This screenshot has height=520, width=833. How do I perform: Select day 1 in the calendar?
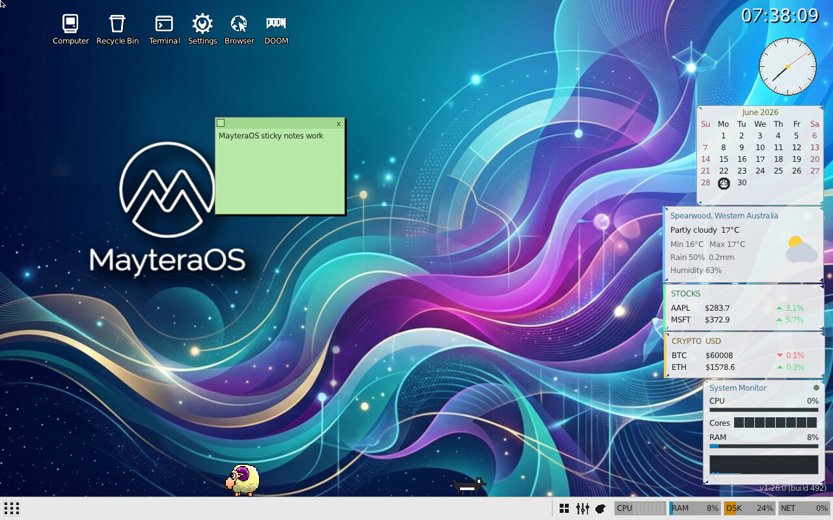(x=724, y=136)
